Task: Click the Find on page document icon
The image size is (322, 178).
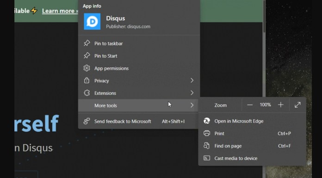Action: tap(207, 146)
